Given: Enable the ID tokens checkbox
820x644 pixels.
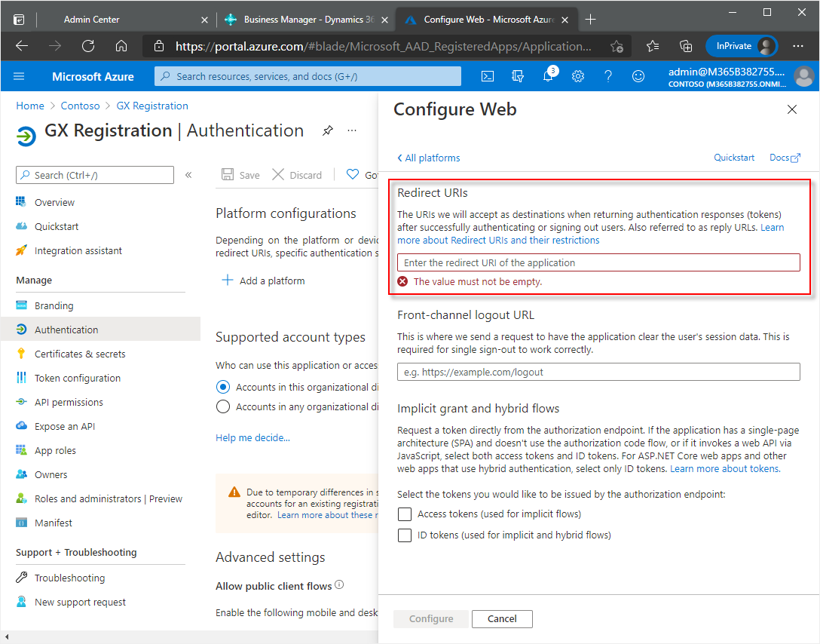Looking at the screenshot, I should 405,535.
